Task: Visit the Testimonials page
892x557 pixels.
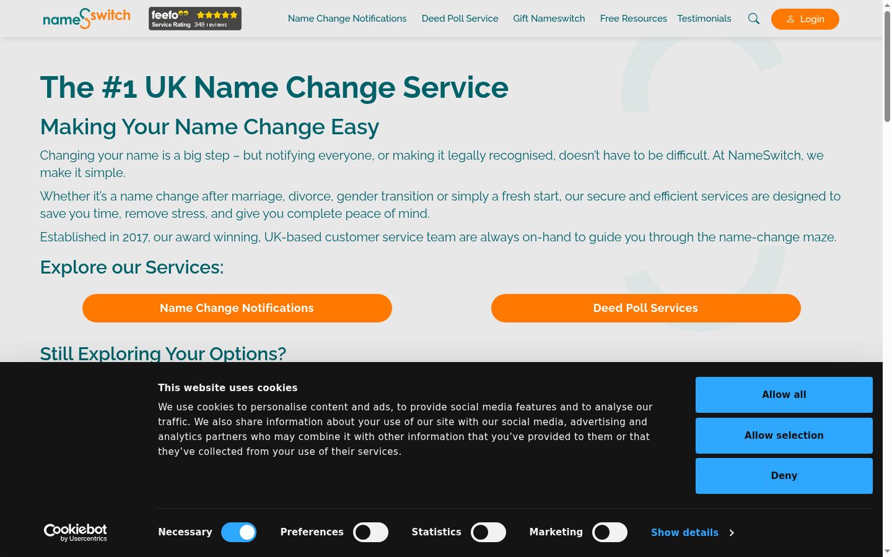Action: (x=704, y=19)
